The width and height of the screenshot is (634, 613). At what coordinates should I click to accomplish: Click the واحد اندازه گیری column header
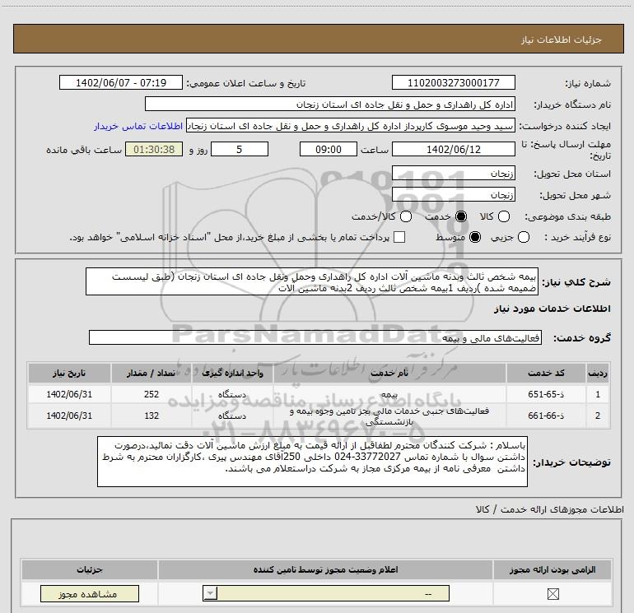pyautogui.click(x=232, y=373)
